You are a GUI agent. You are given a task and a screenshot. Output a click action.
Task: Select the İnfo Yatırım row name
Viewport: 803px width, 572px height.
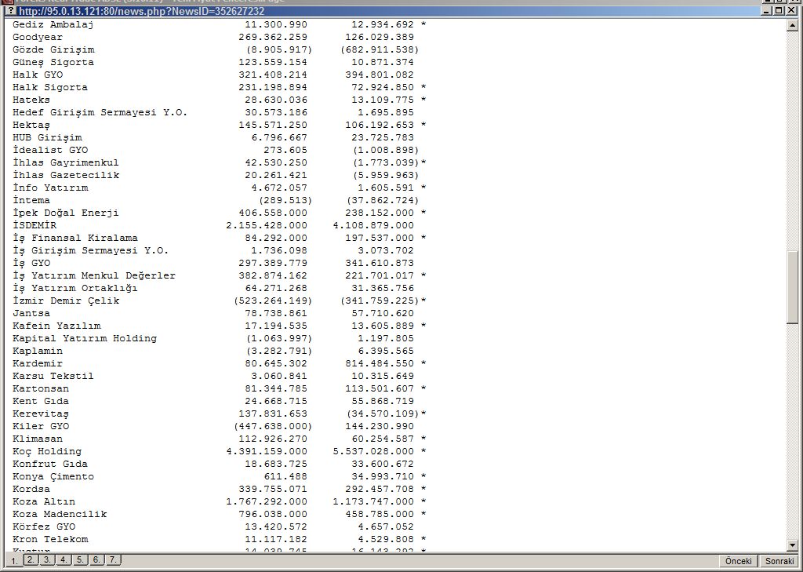50,188
